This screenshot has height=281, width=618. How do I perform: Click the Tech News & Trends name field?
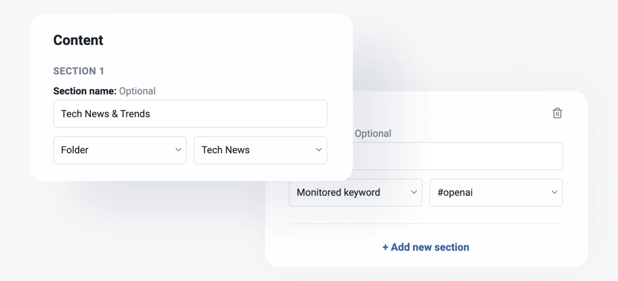point(190,114)
